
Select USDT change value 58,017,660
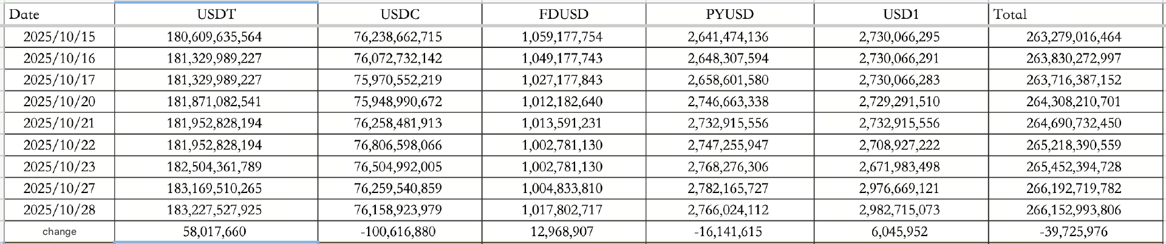214,232
